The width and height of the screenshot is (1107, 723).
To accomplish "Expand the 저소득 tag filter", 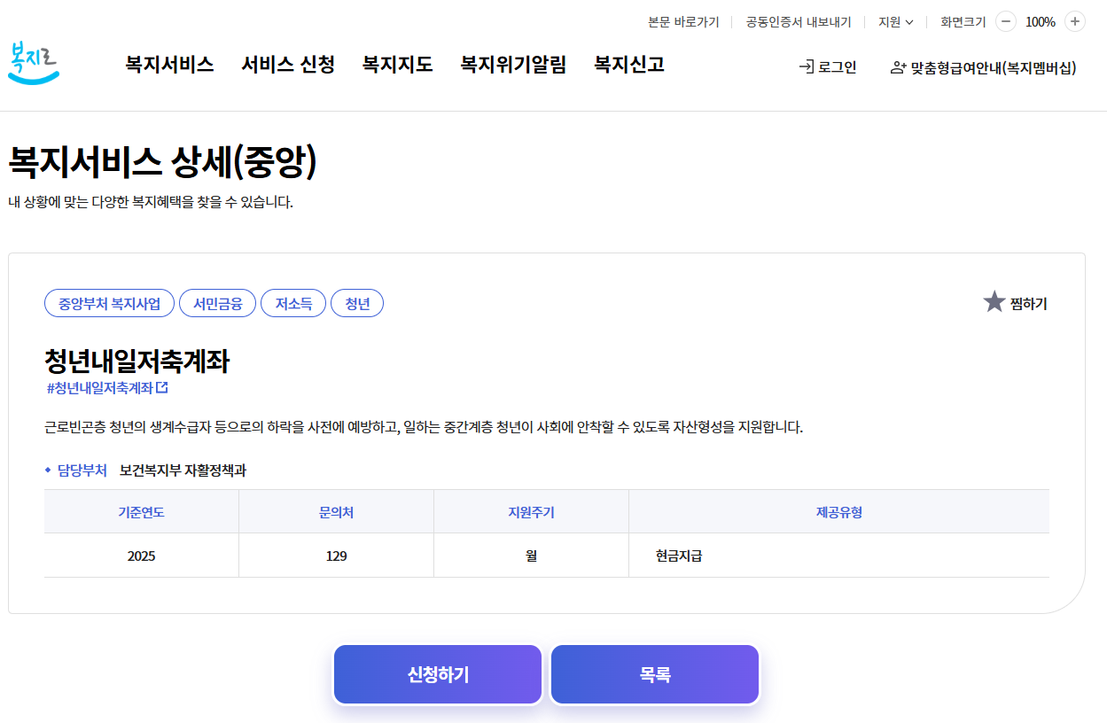I will 293,302.
